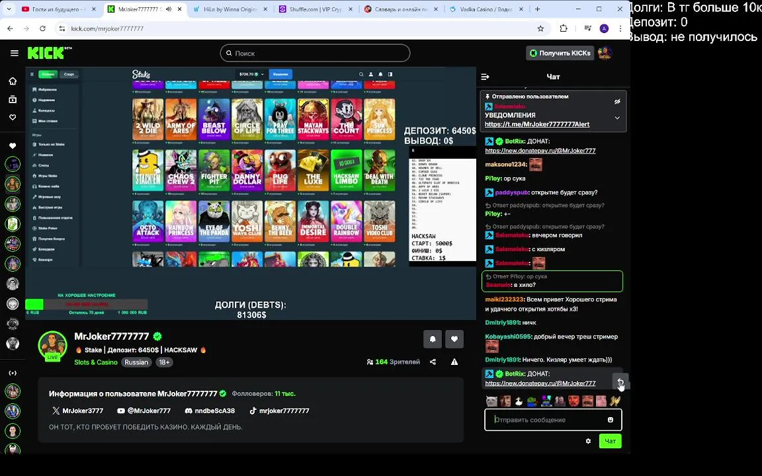Mute audio on the MrJoker7777777 tab
Image resolution: width=762 pixels, height=476 pixels.
tap(168, 9)
